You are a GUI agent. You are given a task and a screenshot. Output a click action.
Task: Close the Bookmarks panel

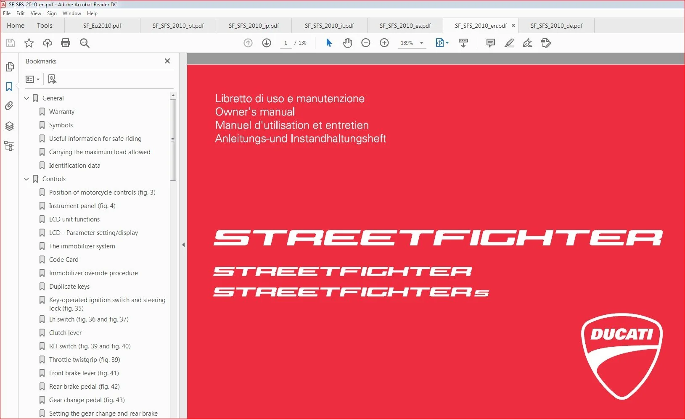click(x=167, y=61)
